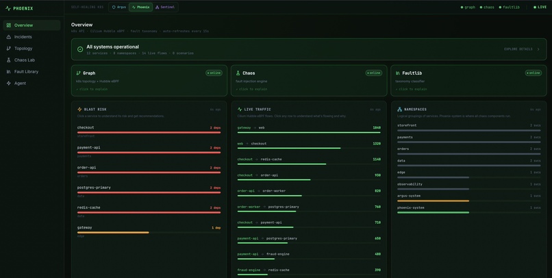Viewport: 552px width, 278px height.
Task: Click the Explore Details link
Action: (x=518, y=49)
